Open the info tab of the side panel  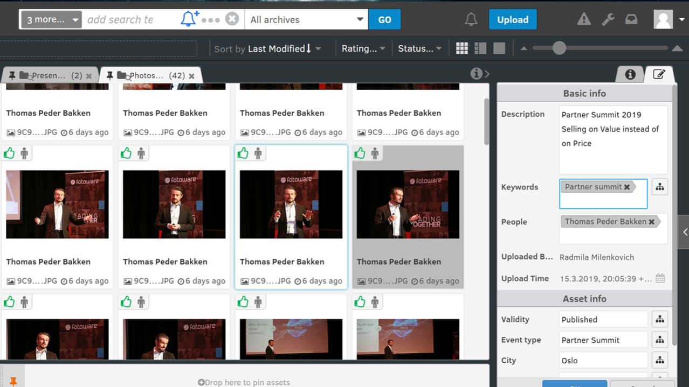point(630,74)
